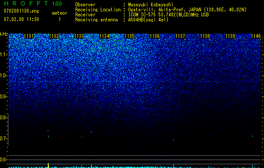Click the 1.0 kHz axis label
264x168 pixels.
pos(4,76)
